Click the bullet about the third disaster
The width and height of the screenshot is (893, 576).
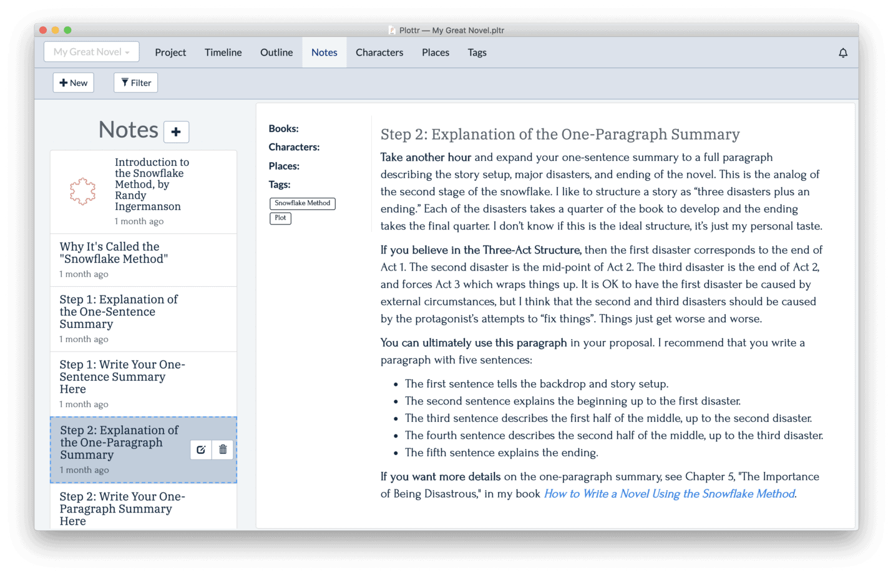click(614, 435)
